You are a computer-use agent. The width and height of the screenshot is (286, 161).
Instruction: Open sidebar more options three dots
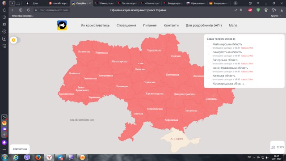coord(4,149)
